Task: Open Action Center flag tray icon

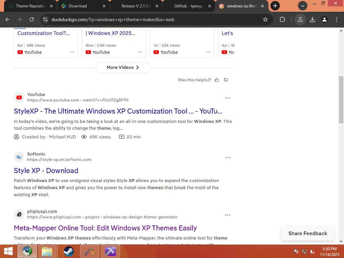Action: (296, 252)
